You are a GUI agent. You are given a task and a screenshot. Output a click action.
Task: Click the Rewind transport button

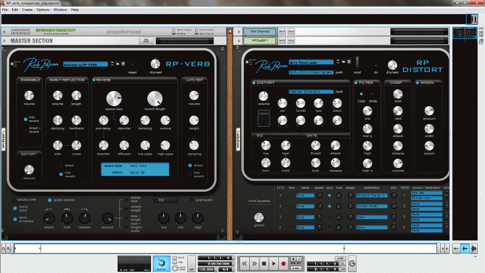point(244,263)
